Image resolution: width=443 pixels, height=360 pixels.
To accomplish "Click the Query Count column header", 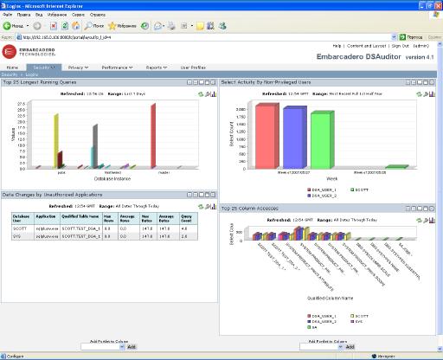I will coord(189,218).
